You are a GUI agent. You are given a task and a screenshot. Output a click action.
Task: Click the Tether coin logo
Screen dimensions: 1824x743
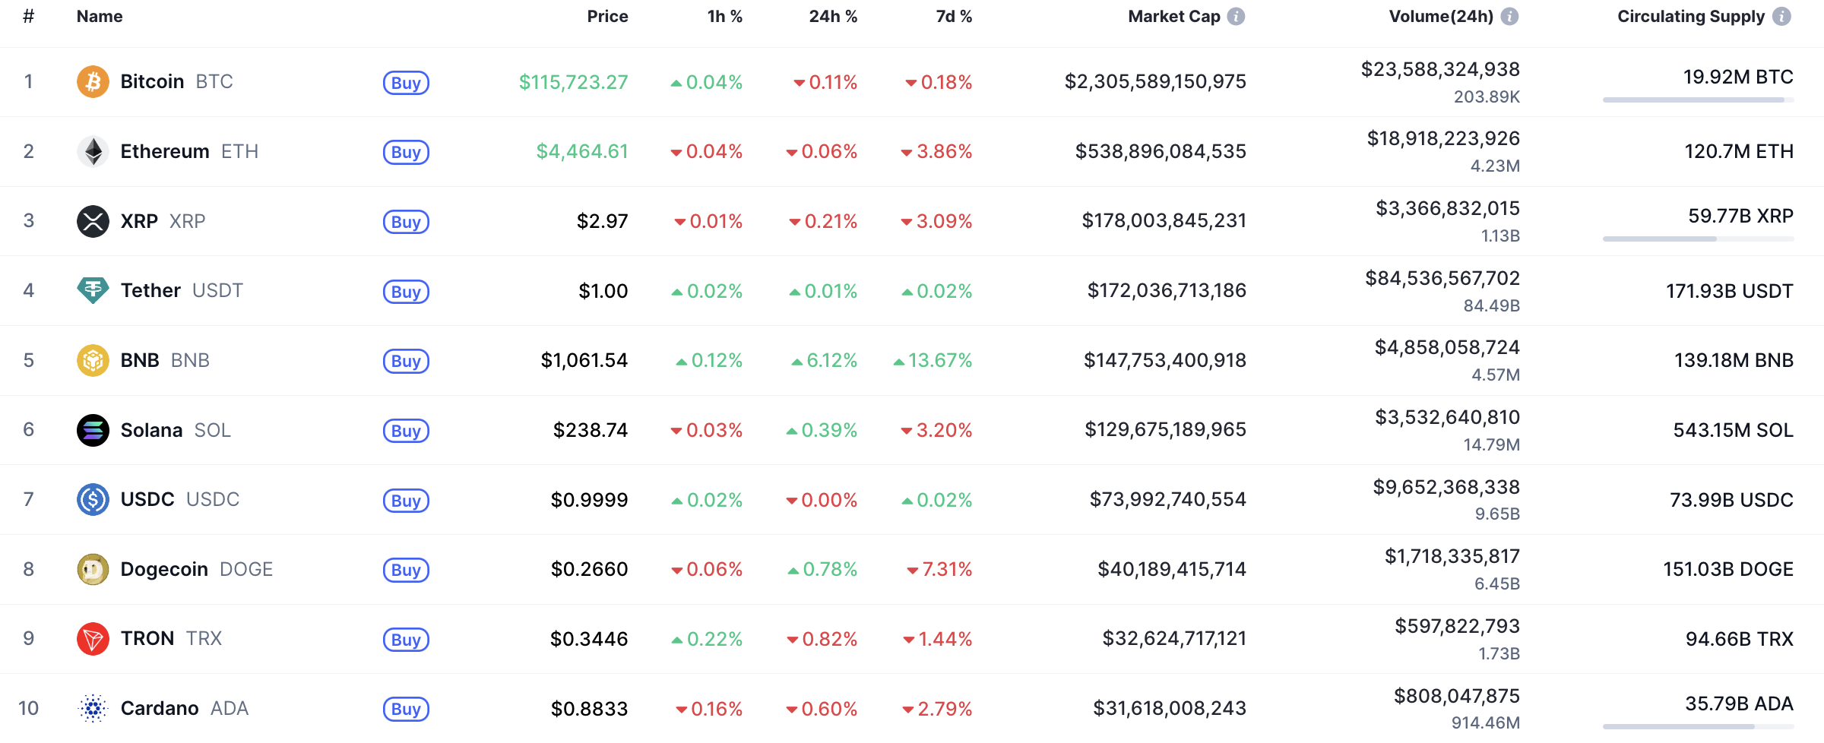coord(93,290)
